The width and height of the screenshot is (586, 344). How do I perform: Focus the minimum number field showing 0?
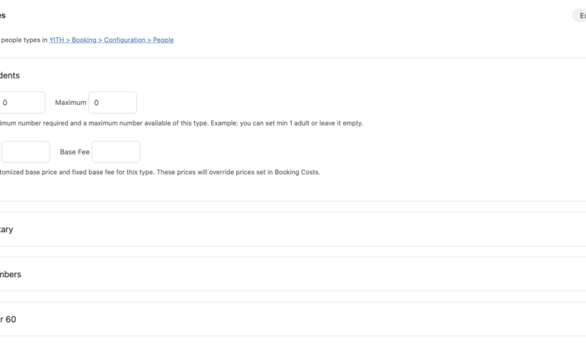click(21, 103)
